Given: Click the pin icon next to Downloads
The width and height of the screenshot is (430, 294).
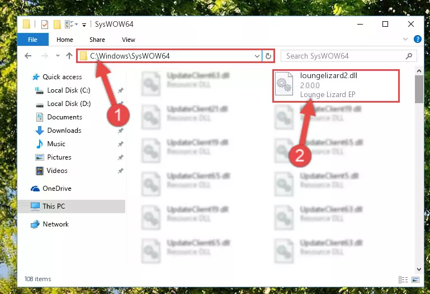Looking at the screenshot, I should [120, 131].
